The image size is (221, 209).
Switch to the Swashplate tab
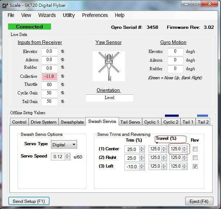pos(72,122)
